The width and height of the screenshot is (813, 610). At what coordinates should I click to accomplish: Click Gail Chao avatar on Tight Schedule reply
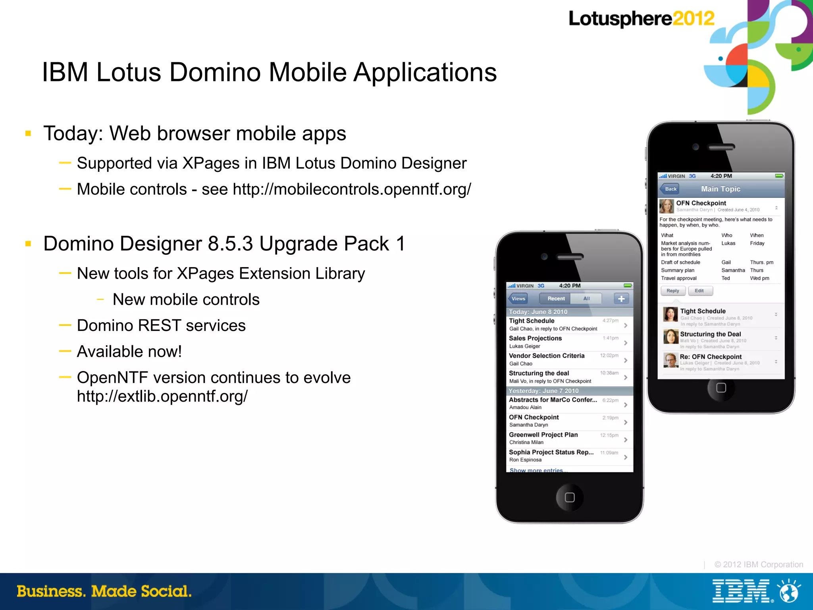coord(670,314)
